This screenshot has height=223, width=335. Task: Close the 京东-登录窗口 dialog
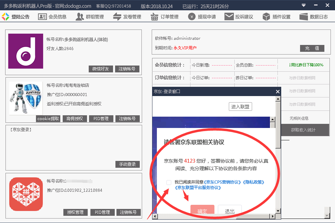tap(277, 92)
